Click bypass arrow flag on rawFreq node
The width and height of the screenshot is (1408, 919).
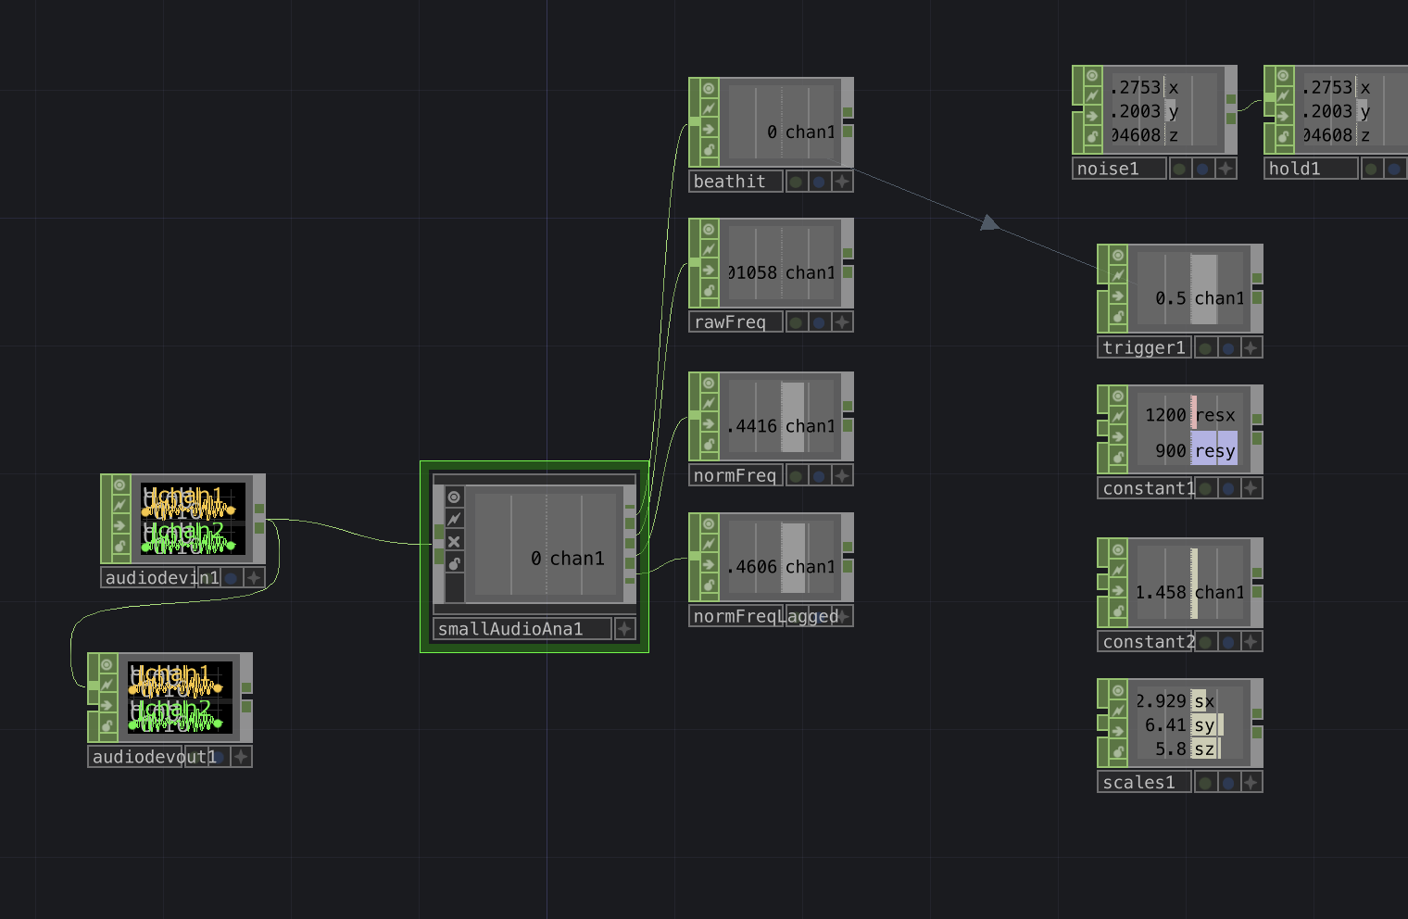click(x=709, y=271)
